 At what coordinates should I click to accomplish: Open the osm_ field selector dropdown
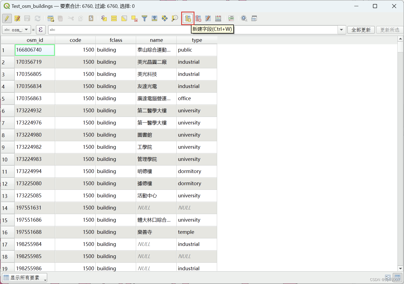click(16, 30)
